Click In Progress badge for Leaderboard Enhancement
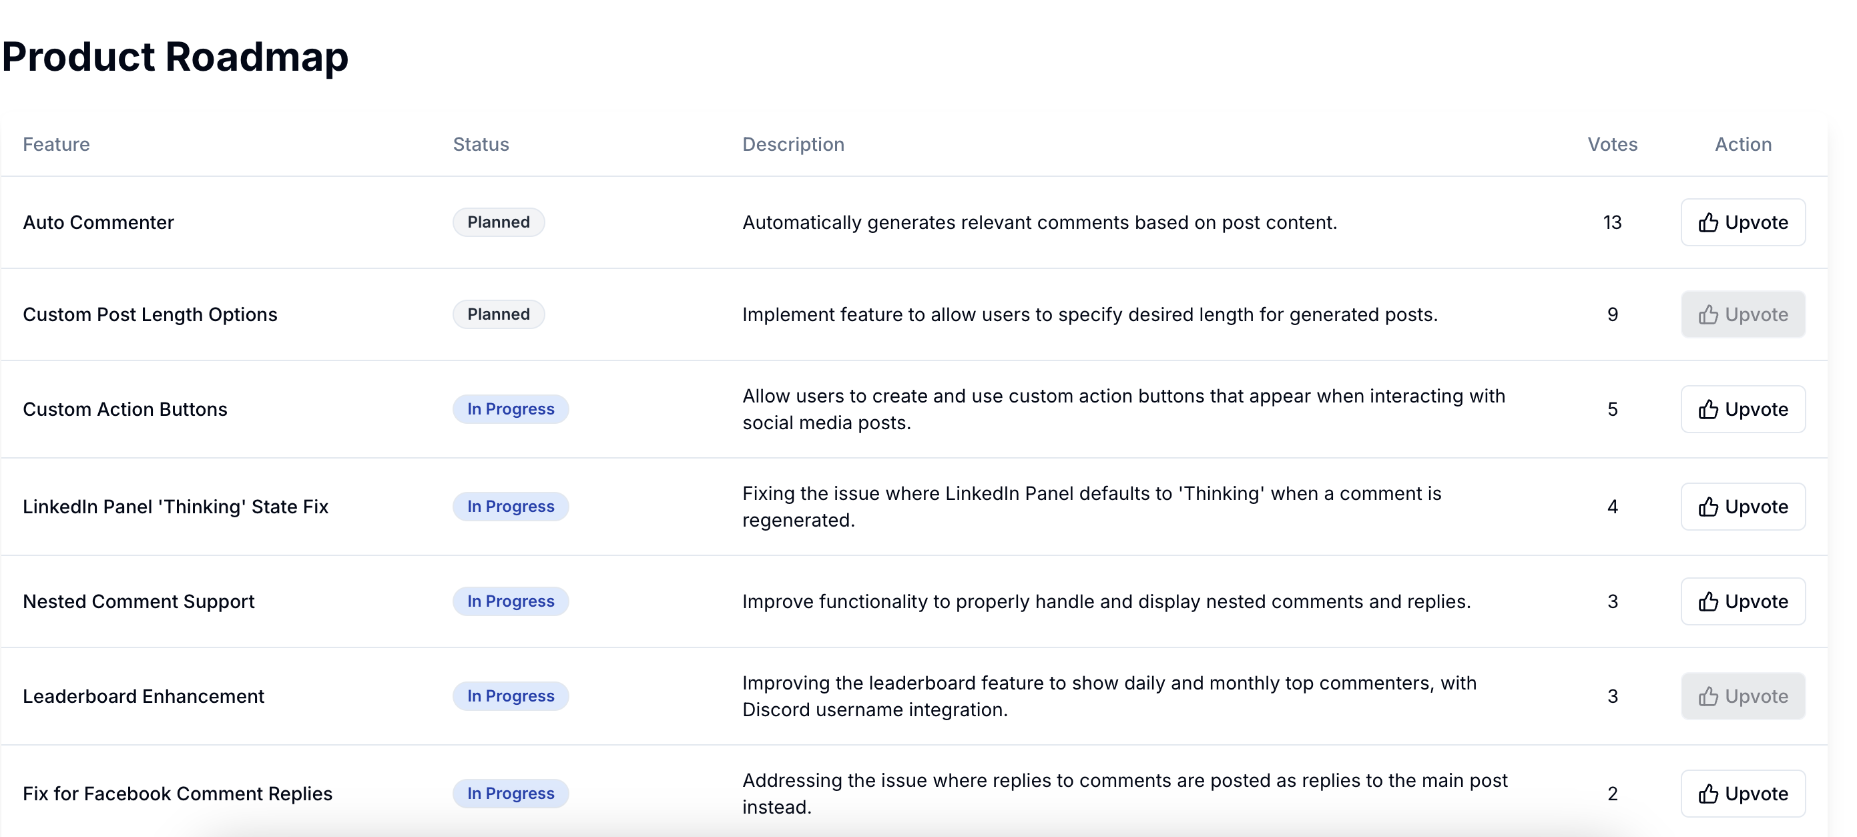The image size is (1857, 837). (x=511, y=695)
